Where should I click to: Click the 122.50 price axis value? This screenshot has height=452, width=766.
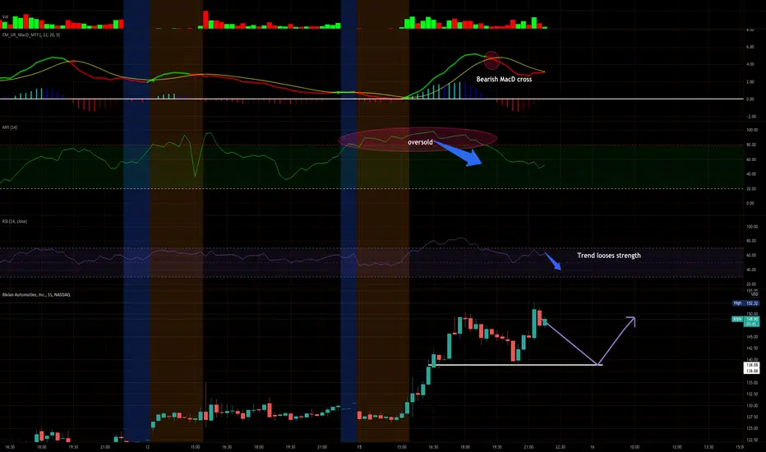coord(752,440)
